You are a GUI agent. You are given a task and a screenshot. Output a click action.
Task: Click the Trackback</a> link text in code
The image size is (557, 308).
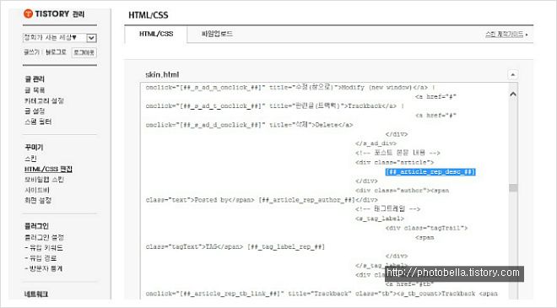pos(372,105)
